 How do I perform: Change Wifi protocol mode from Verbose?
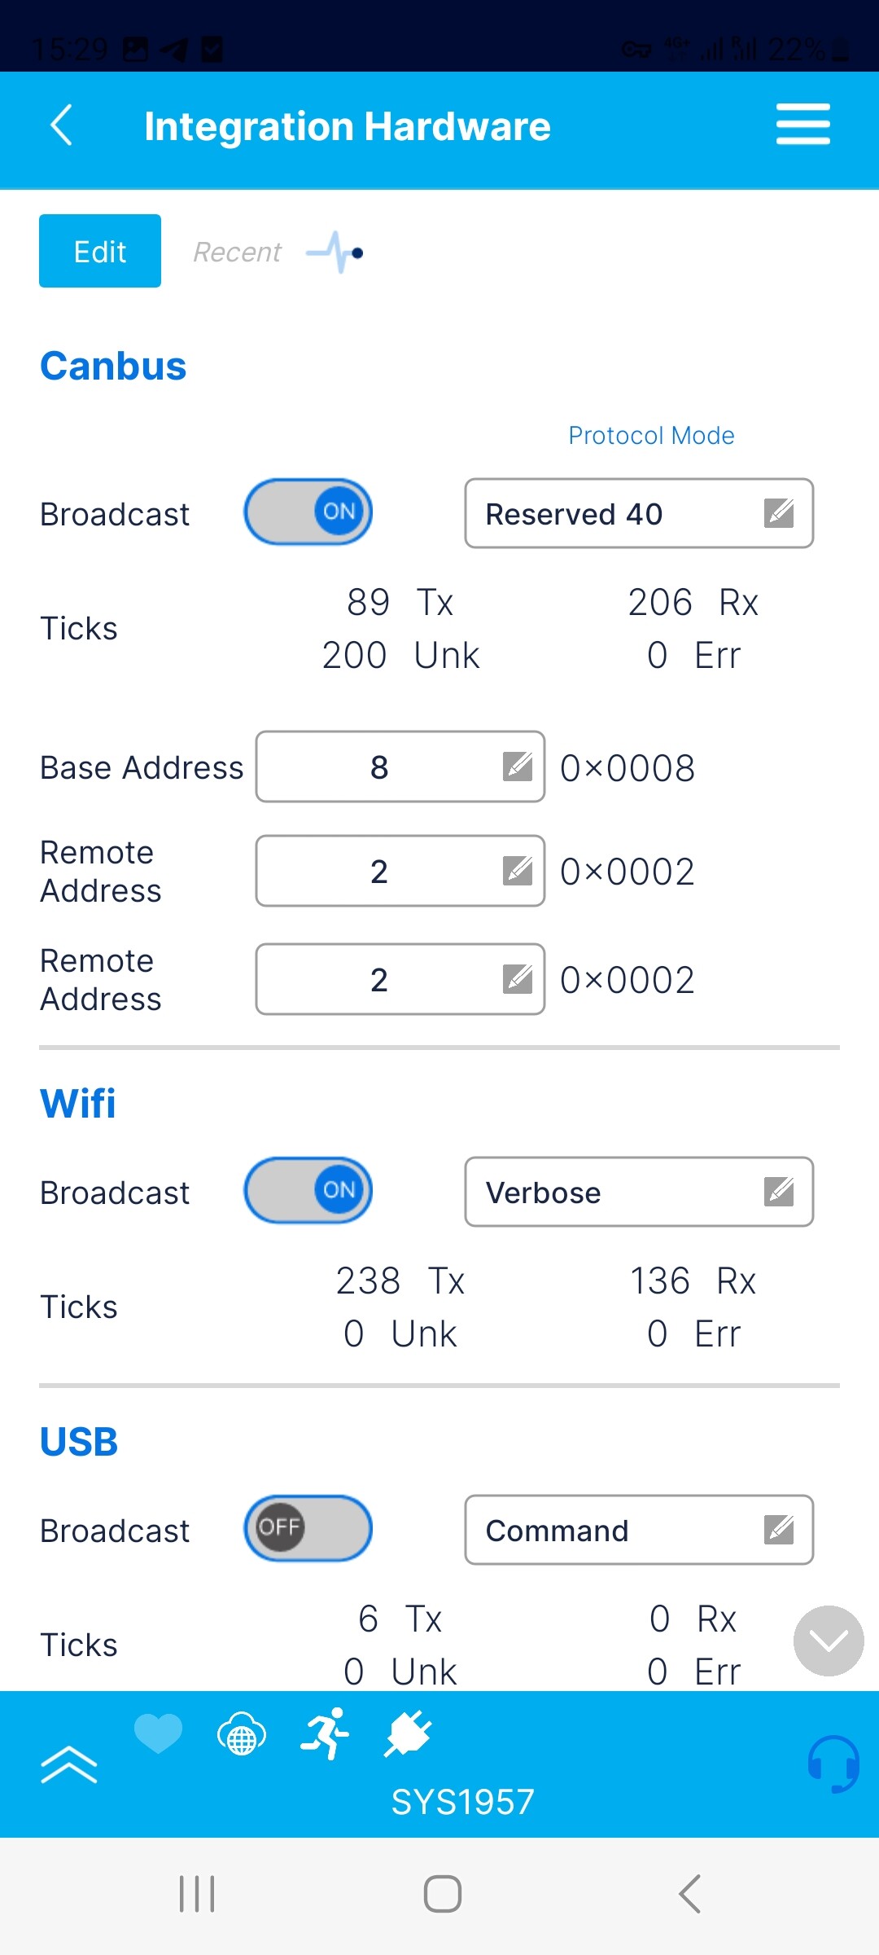click(x=639, y=1192)
